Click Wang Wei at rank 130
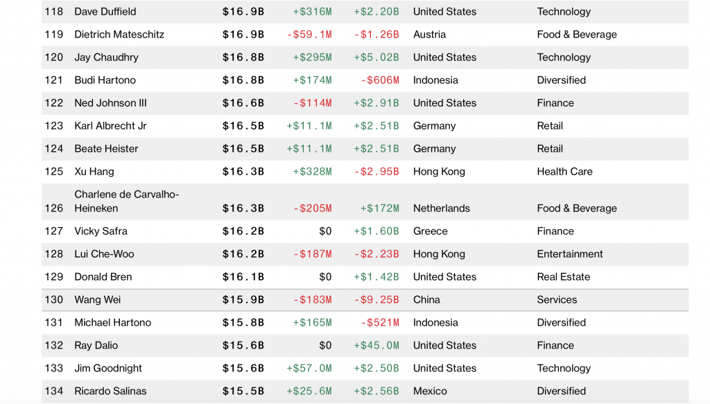The height and width of the screenshot is (404, 710). pyautogui.click(x=98, y=300)
